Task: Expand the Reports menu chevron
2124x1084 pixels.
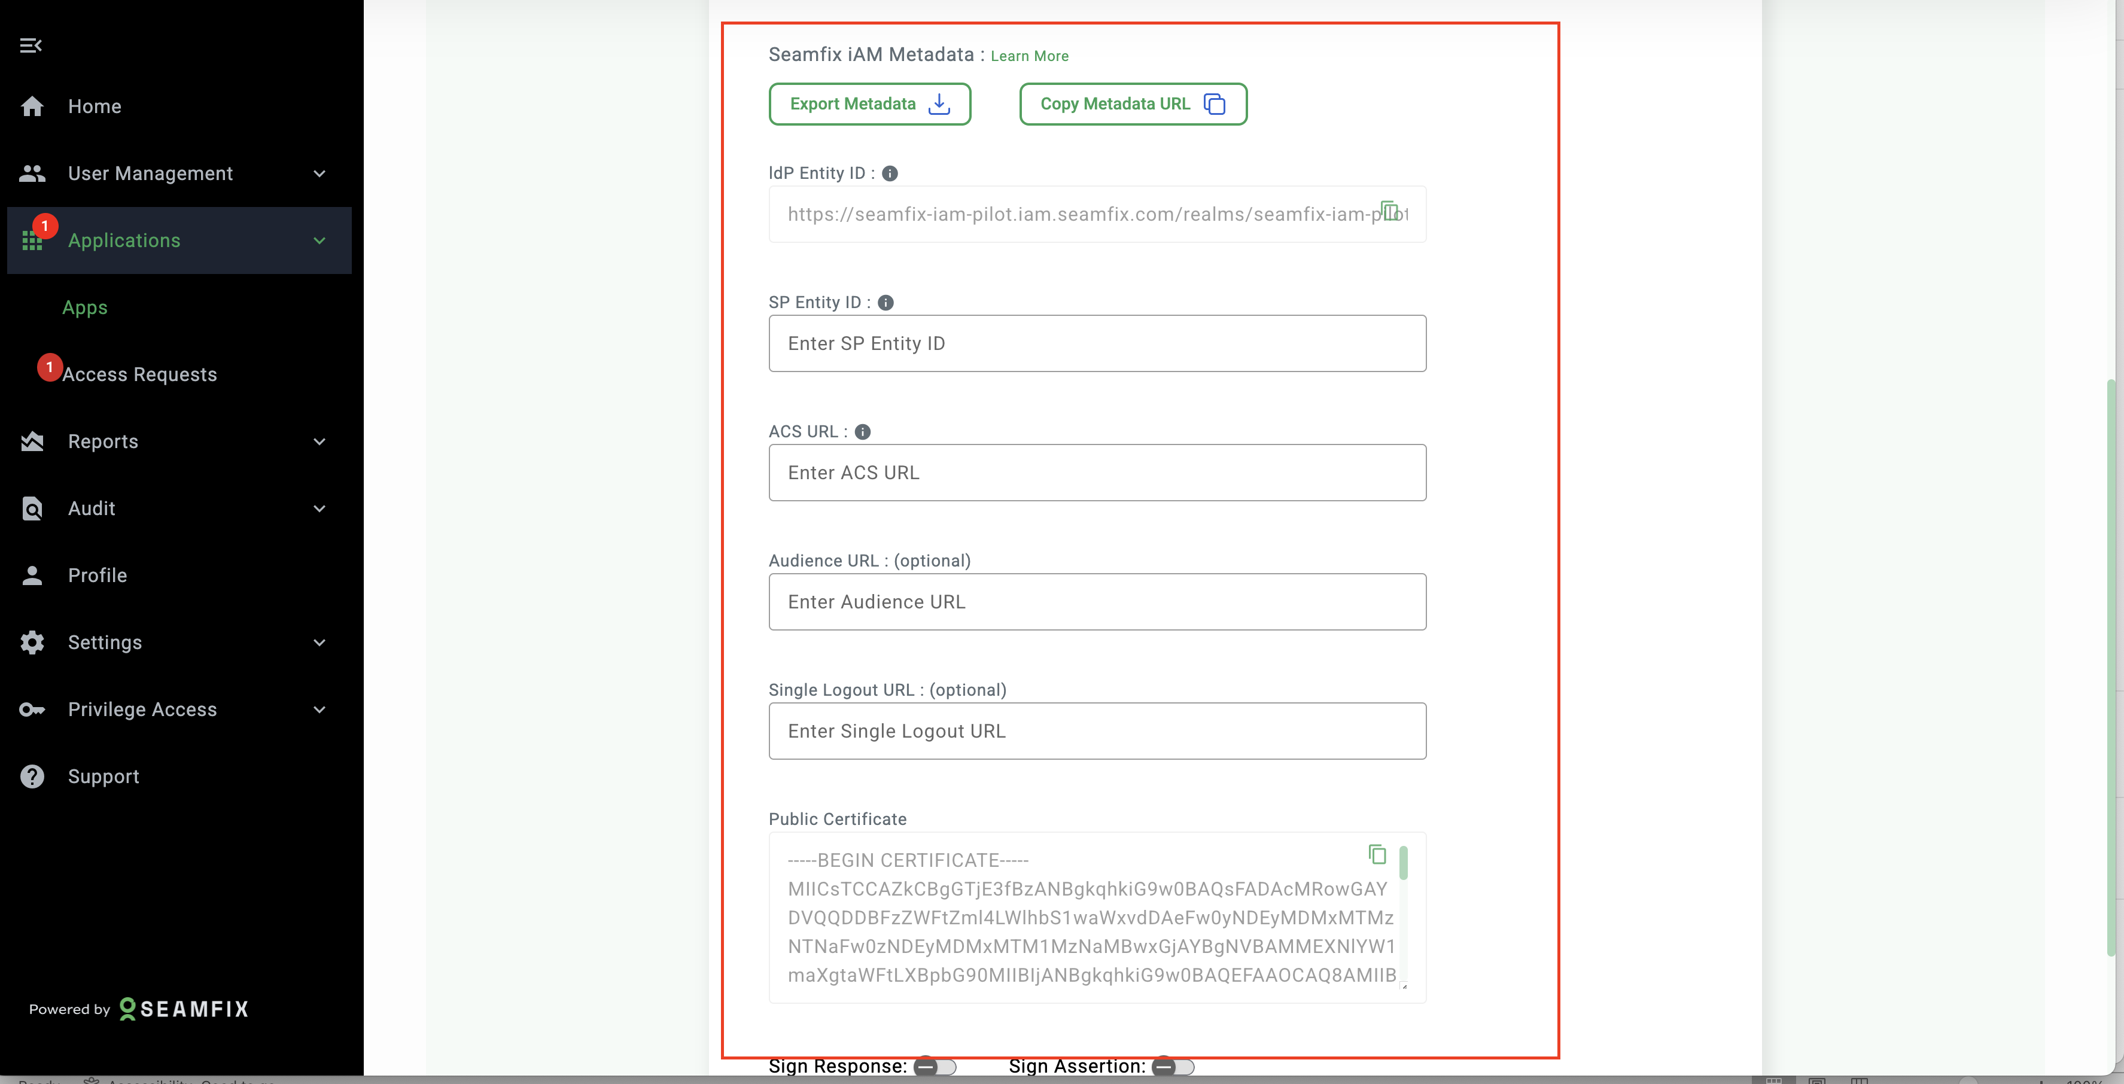Action: click(320, 442)
